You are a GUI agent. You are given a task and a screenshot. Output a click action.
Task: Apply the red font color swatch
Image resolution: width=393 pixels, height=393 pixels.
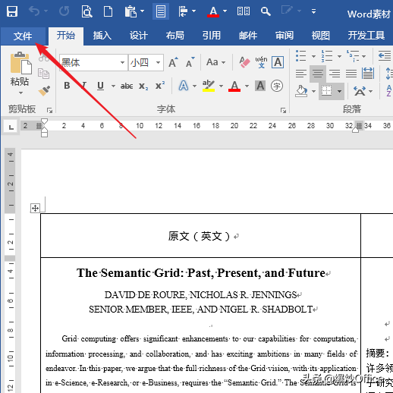click(234, 86)
